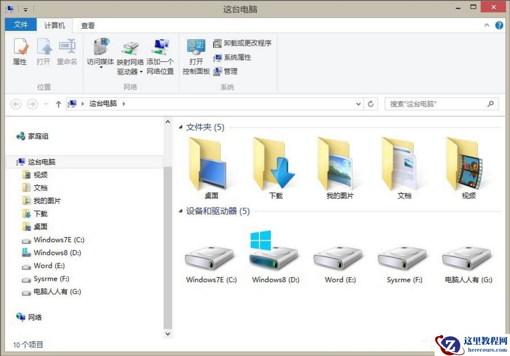Click the blue help button
This screenshot has height=356, width=510.
click(x=499, y=25)
